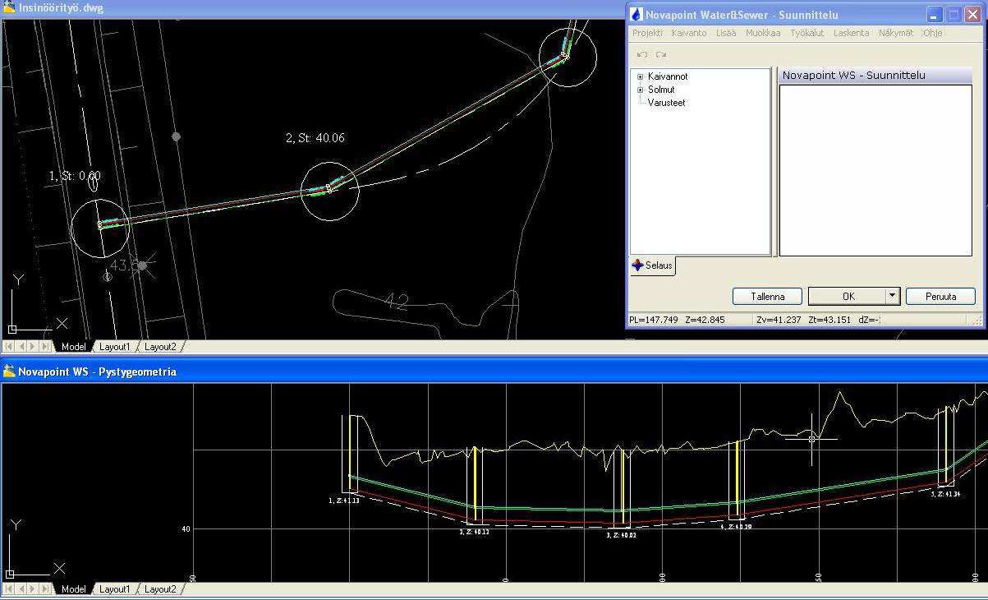Open the Näkymät menu
This screenshot has width=988, height=600.
(896, 34)
